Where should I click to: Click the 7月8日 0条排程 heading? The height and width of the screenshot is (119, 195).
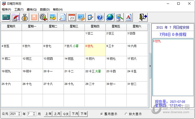[x=173, y=34]
